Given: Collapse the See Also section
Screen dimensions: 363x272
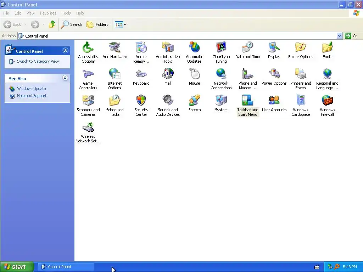Looking at the screenshot, I should click(x=65, y=78).
